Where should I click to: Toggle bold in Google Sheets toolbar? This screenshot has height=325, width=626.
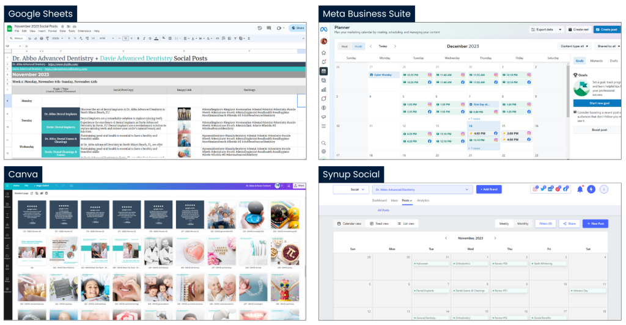[x=138, y=38]
